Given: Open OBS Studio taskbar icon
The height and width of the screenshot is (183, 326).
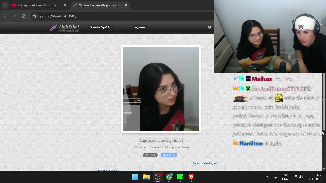Looking at the screenshot, I should [158, 177].
